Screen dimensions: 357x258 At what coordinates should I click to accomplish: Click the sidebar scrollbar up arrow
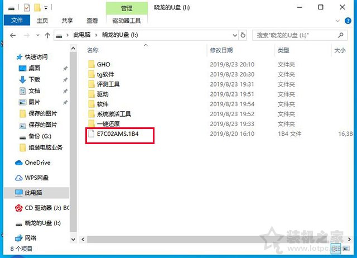point(73,49)
